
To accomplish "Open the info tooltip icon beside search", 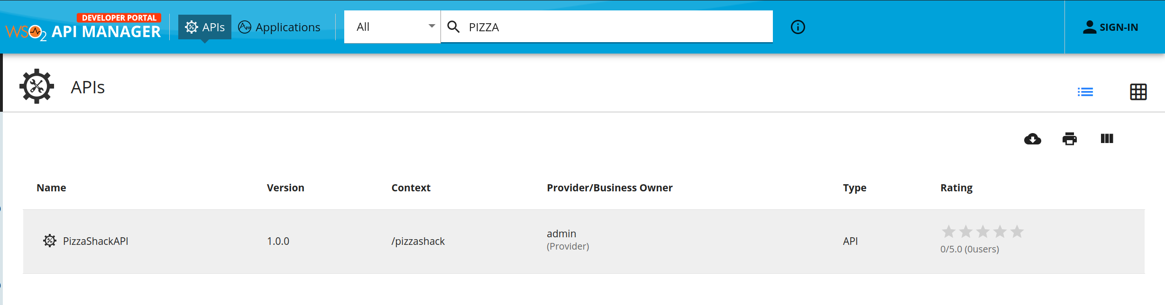I will click(x=797, y=27).
